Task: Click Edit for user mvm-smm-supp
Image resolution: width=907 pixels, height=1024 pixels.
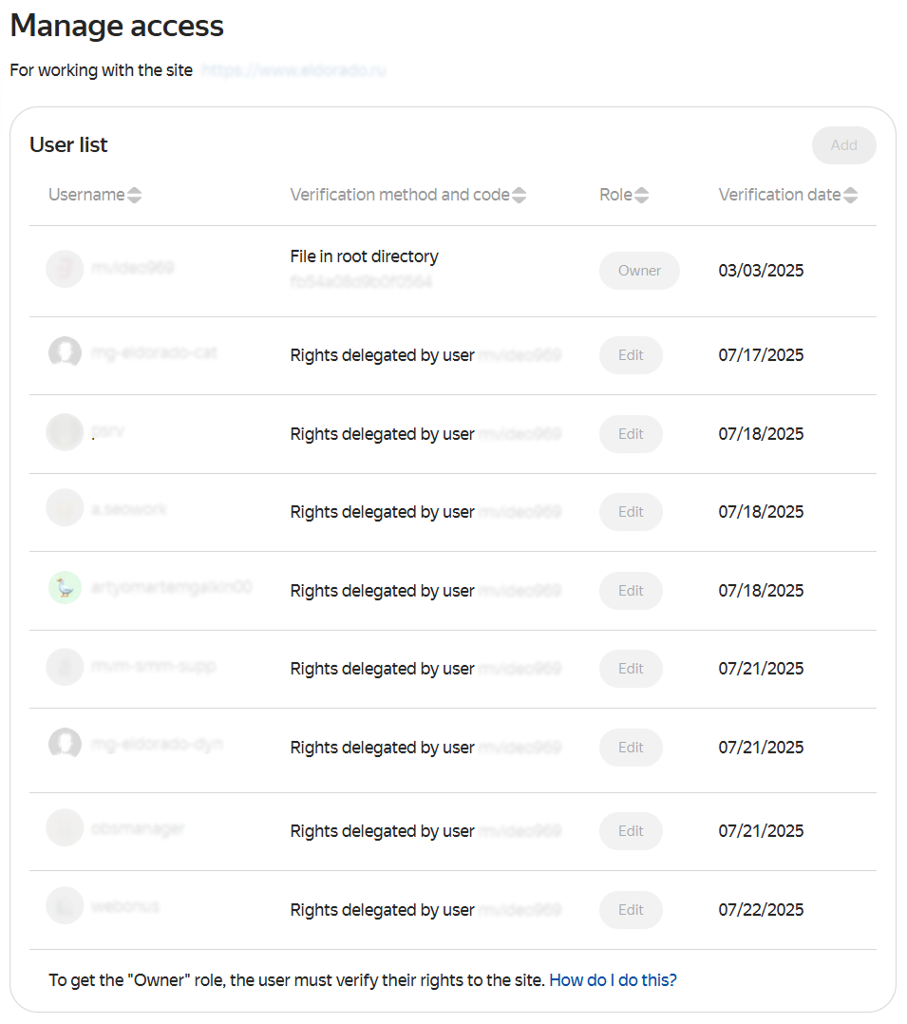Action: point(631,669)
